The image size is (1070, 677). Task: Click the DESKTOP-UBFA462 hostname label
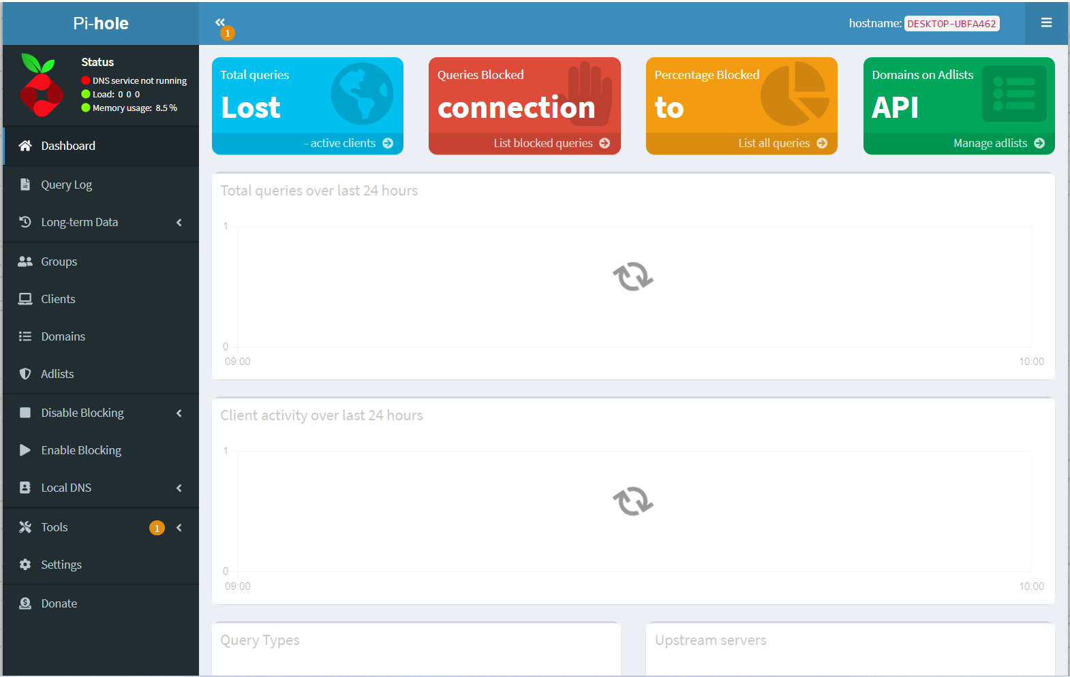951,24
